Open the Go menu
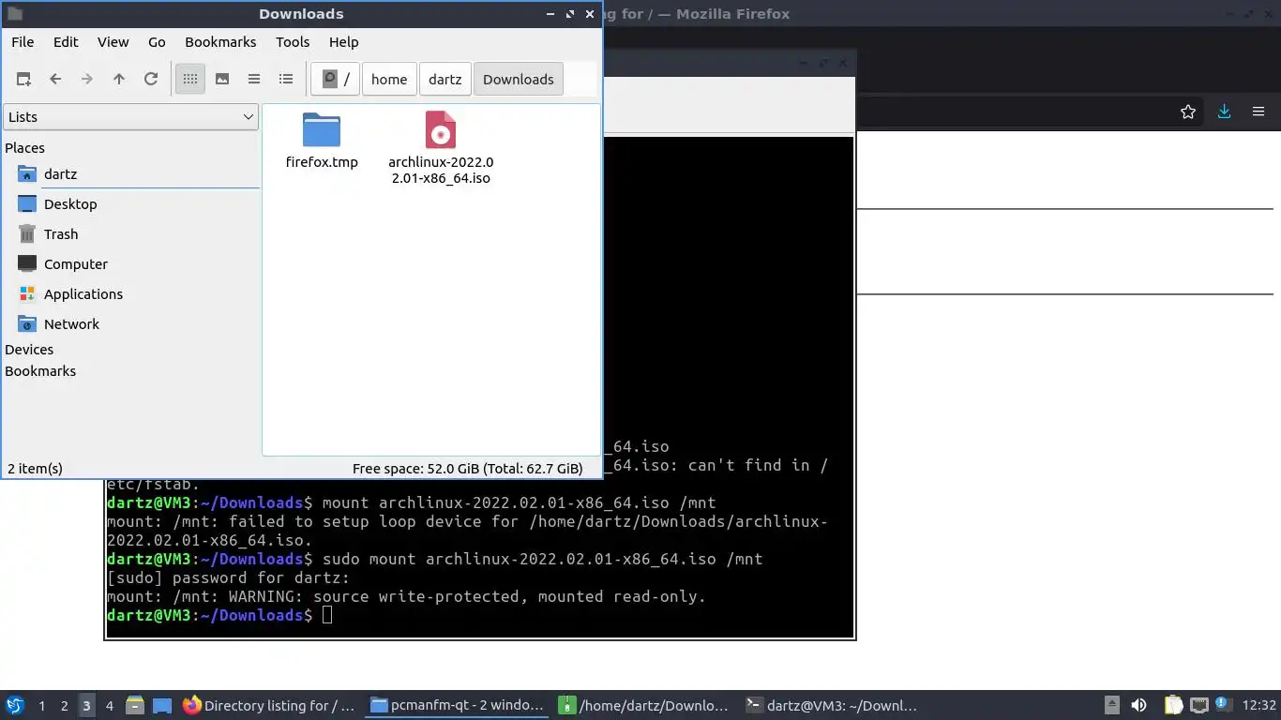This screenshot has width=1281, height=720. click(157, 42)
